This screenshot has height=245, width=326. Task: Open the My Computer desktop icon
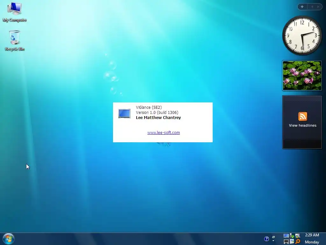coord(15,12)
